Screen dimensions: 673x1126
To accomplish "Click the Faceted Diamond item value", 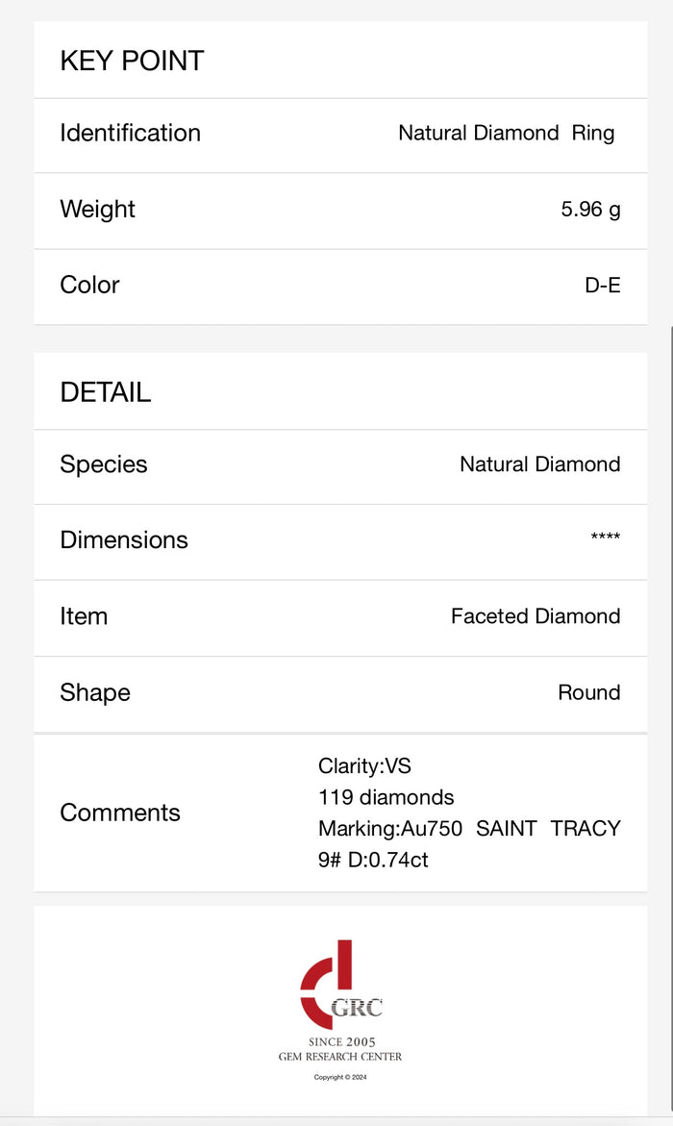I will 536,615.
